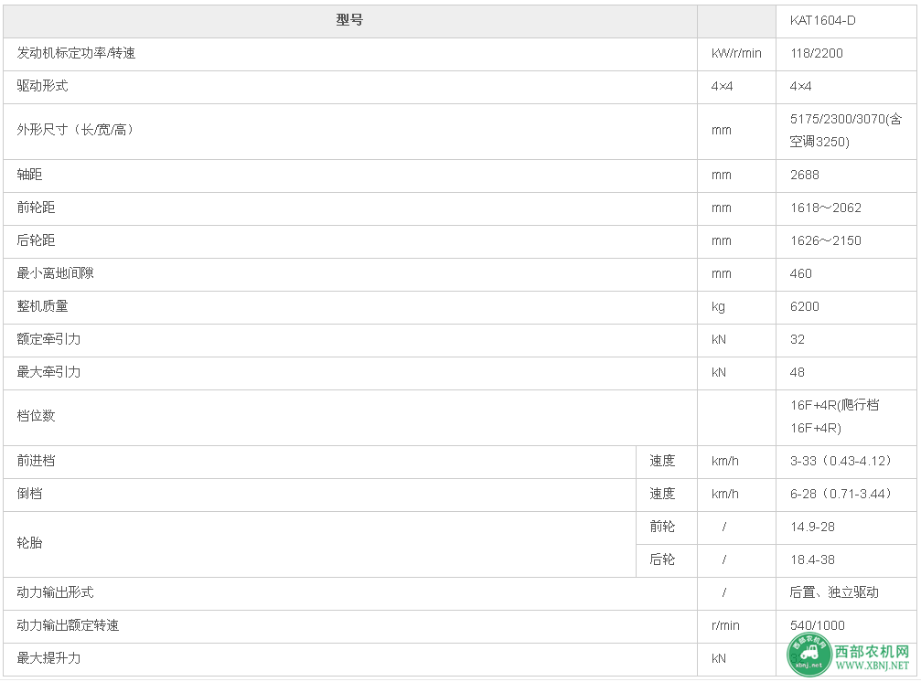Screen dimensions: 921x682
Task: Click the 最小离地间隙 row label
Action: click(x=55, y=273)
